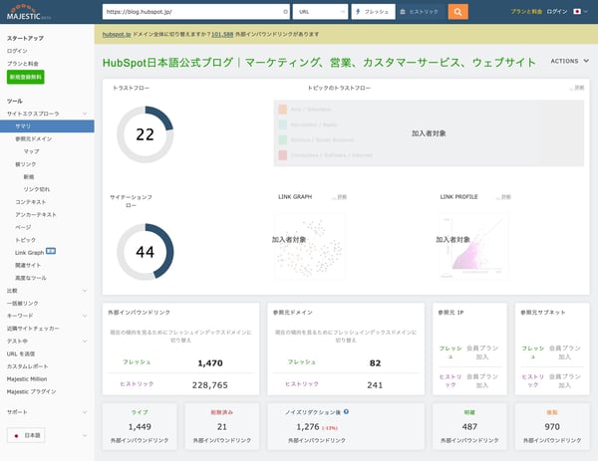Image resolution: width=598 pixels, height=461 pixels.
Task: Click the new badge next to Link Graph
Action: pyautogui.click(x=51, y=251)
